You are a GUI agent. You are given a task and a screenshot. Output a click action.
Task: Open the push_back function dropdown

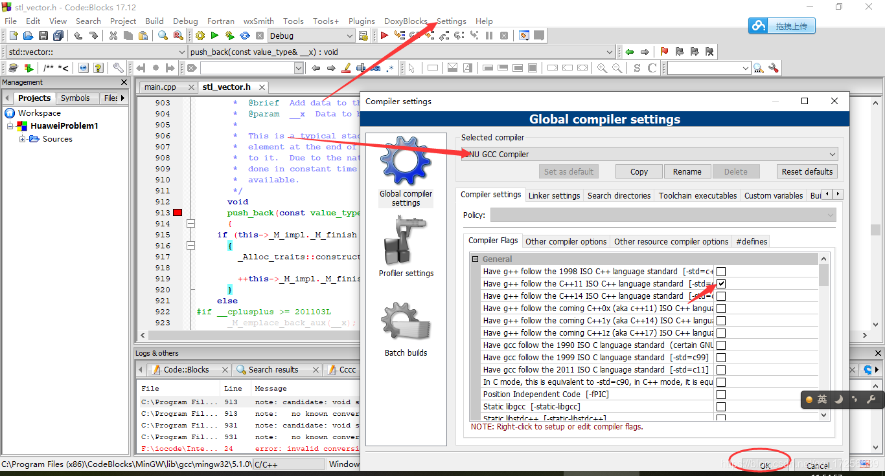click(x=402, y=52)
